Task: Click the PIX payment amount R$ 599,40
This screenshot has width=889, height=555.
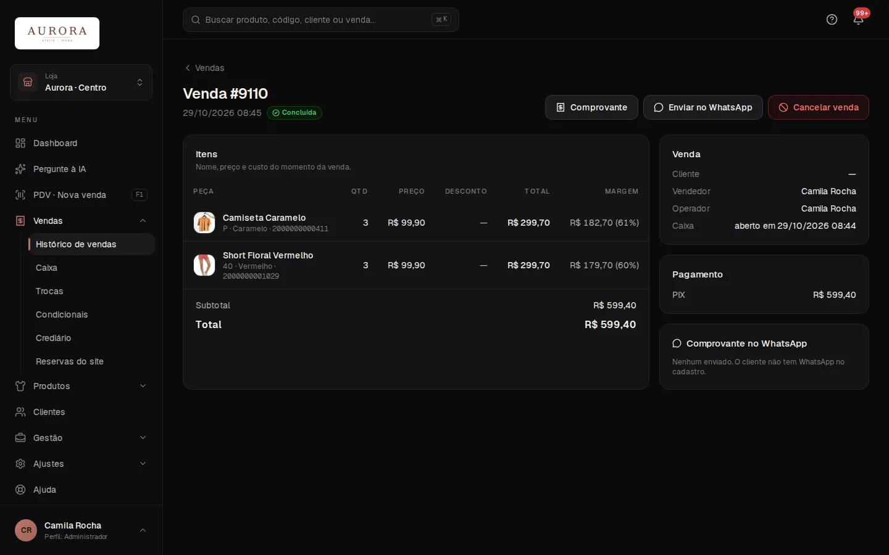Action: click(x=835, y=295)
